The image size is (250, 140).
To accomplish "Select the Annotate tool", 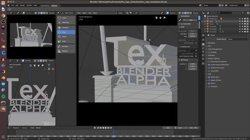I will pyautogui.click(x=66, y=46).
